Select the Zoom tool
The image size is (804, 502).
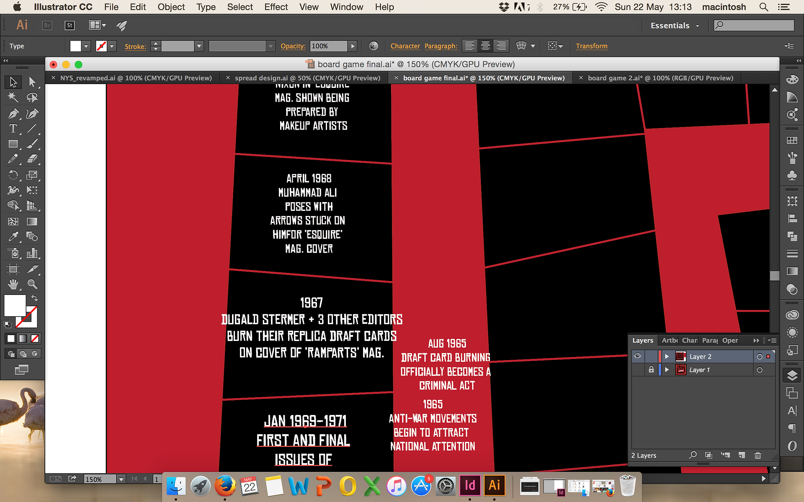pyautogui.click(x=32, y=284)
